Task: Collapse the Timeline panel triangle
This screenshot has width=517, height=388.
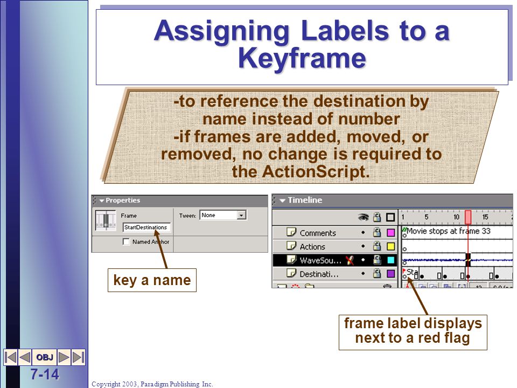Action: pyautogui.click(x=282, y=200)
